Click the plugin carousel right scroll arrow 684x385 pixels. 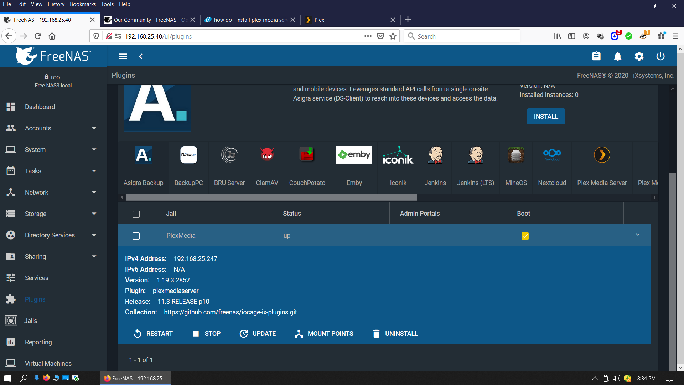tap(654, 197)
